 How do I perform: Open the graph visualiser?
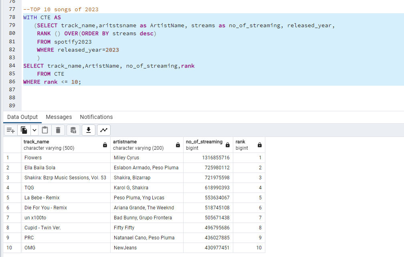[103, 130]
